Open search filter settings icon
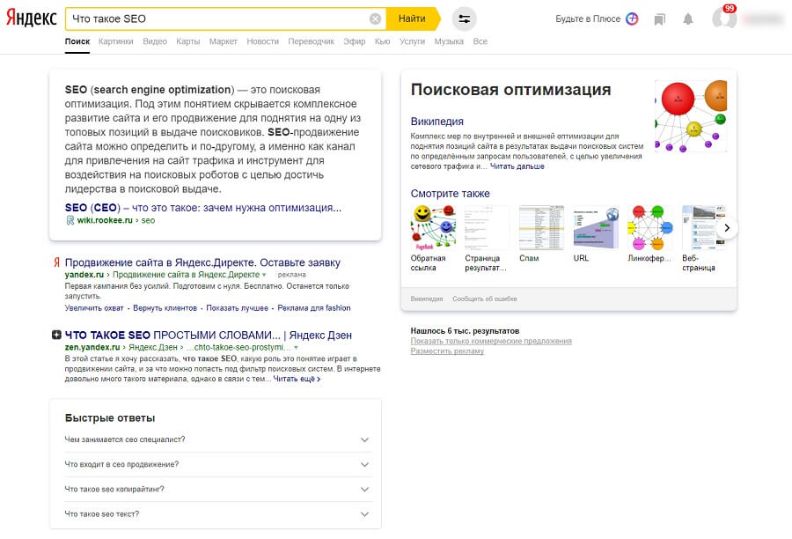The image size is (792, 539). pyautogui.click(x=464, y=18)
